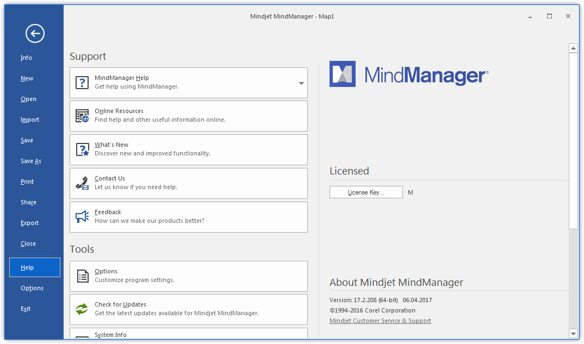Click Save in the backstage menu
The height and width of the screenshot is (344, 584).
[x=27, y=140]
